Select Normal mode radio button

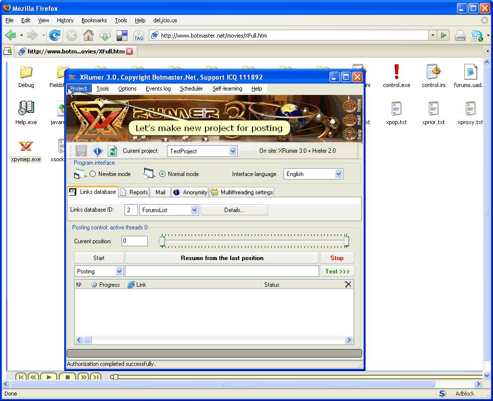[x=162, y=174]
